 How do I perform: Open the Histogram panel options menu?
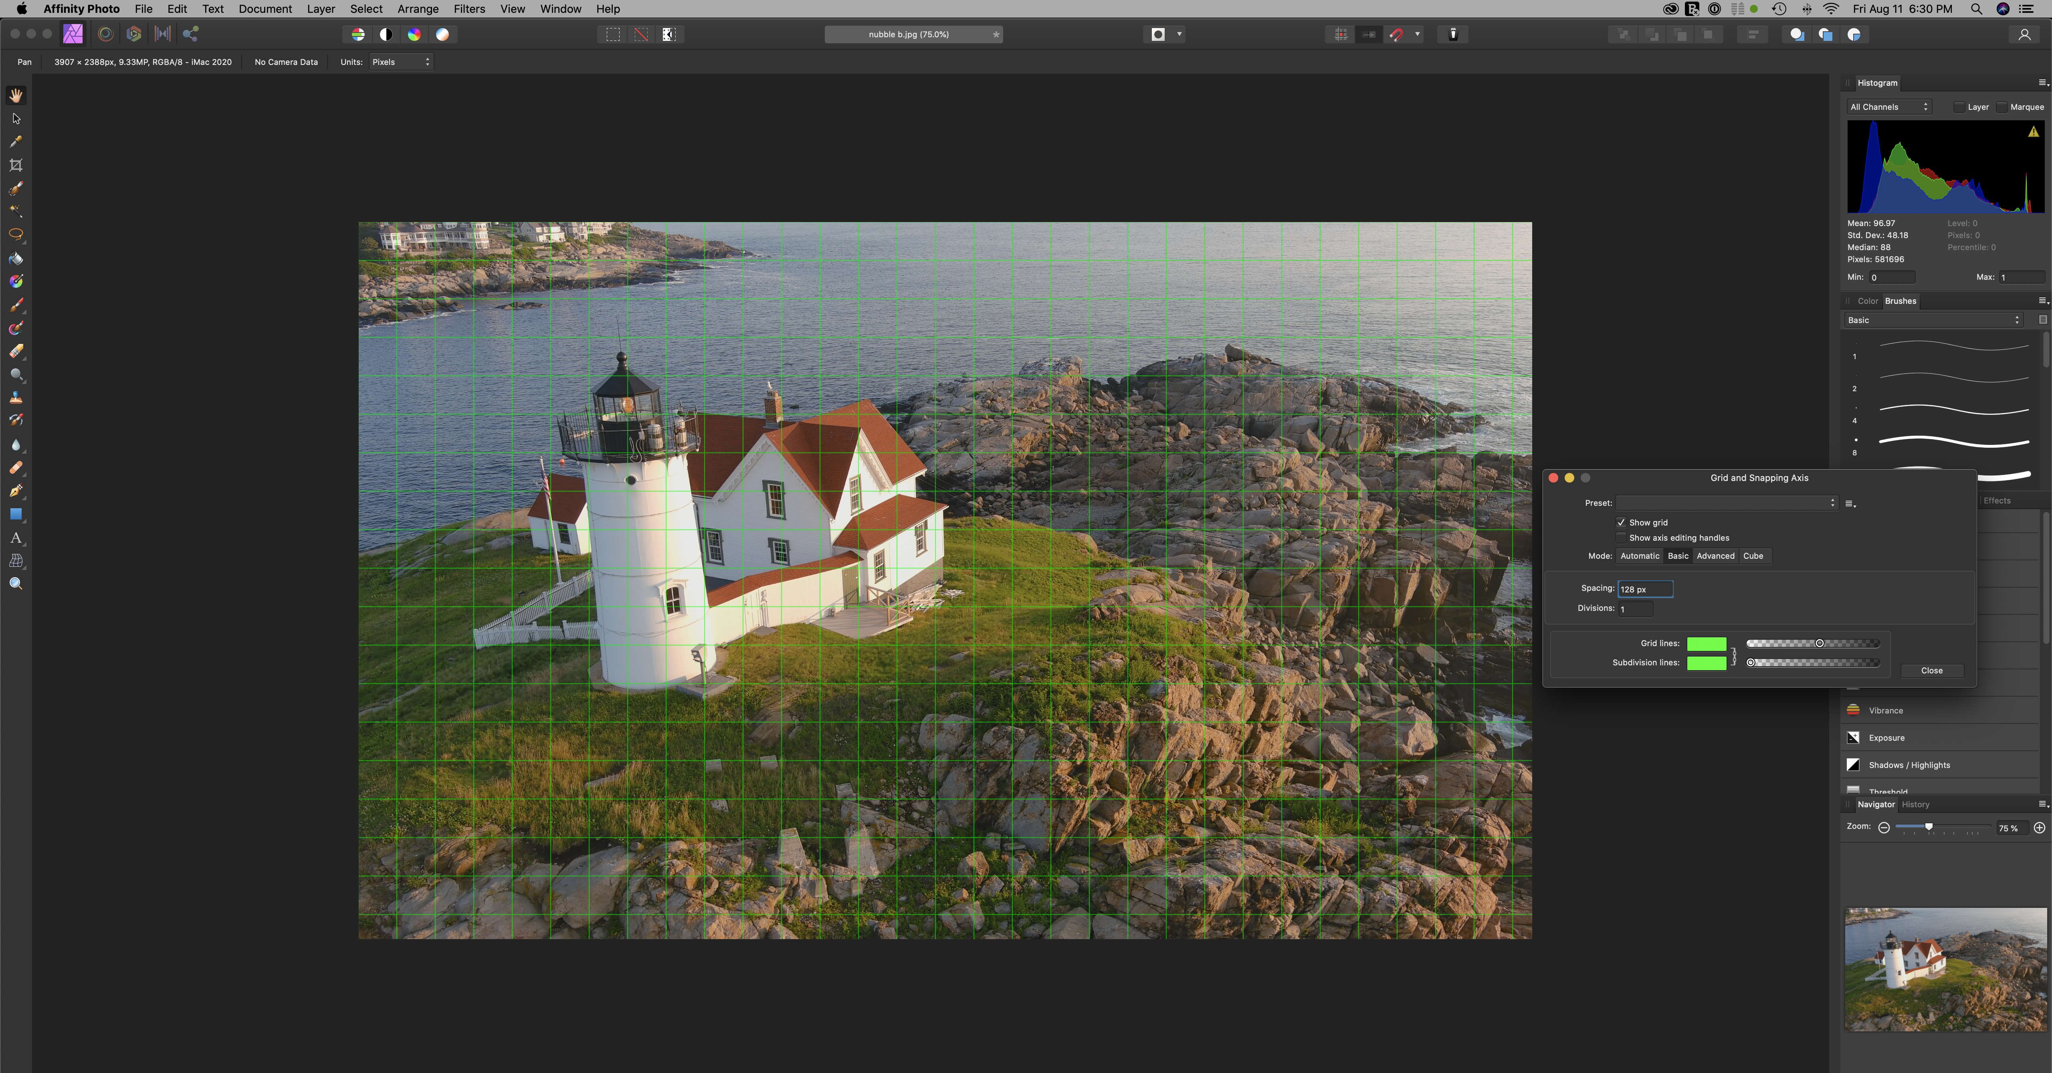point(2043,83)
